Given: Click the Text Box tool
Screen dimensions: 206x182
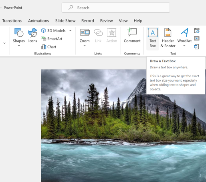Looking at the screenshot, I should pos(153,38).
